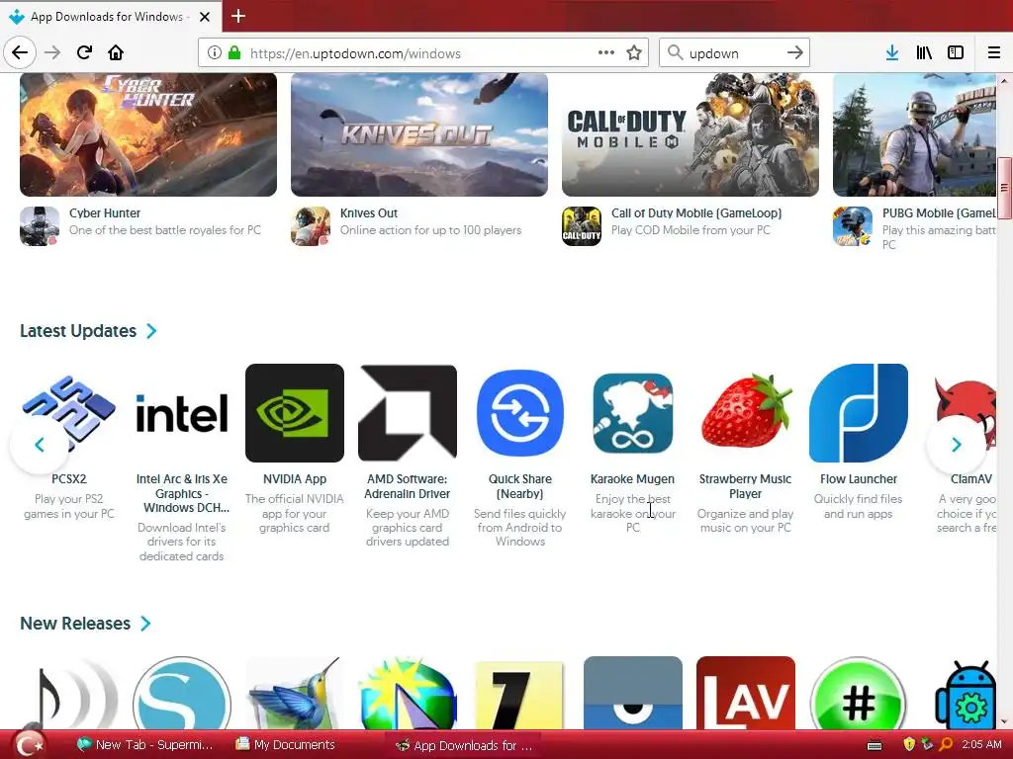Click the Knives Out banner image

coord(419,134)
